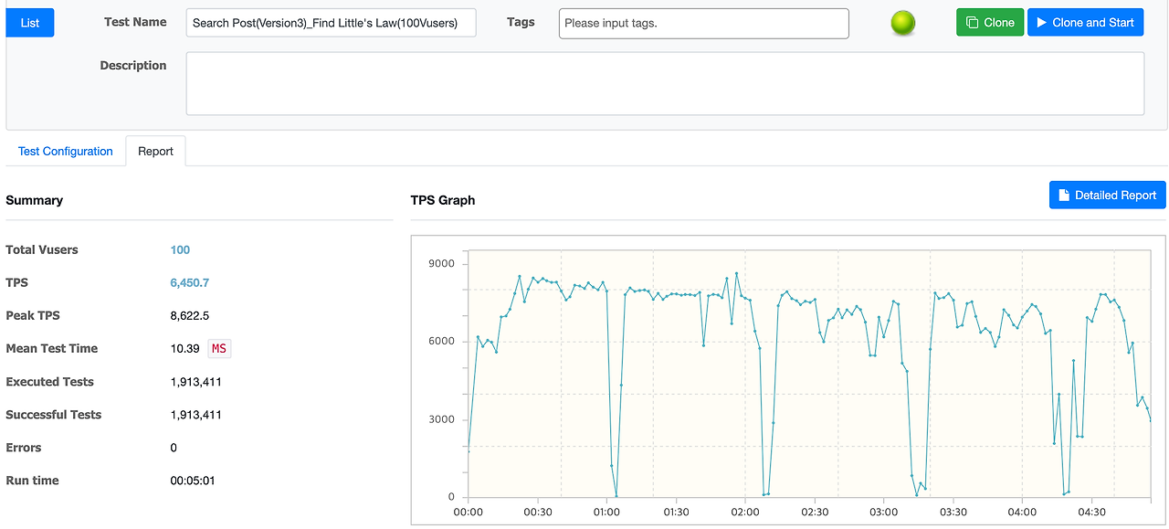1169x529 pixels.
Task: Click the Errors value 0
Action: [174, 448]
